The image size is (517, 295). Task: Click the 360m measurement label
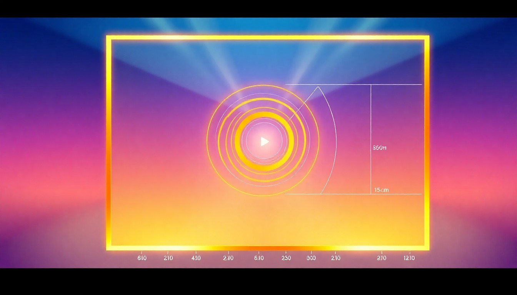[x=379, y=148]
